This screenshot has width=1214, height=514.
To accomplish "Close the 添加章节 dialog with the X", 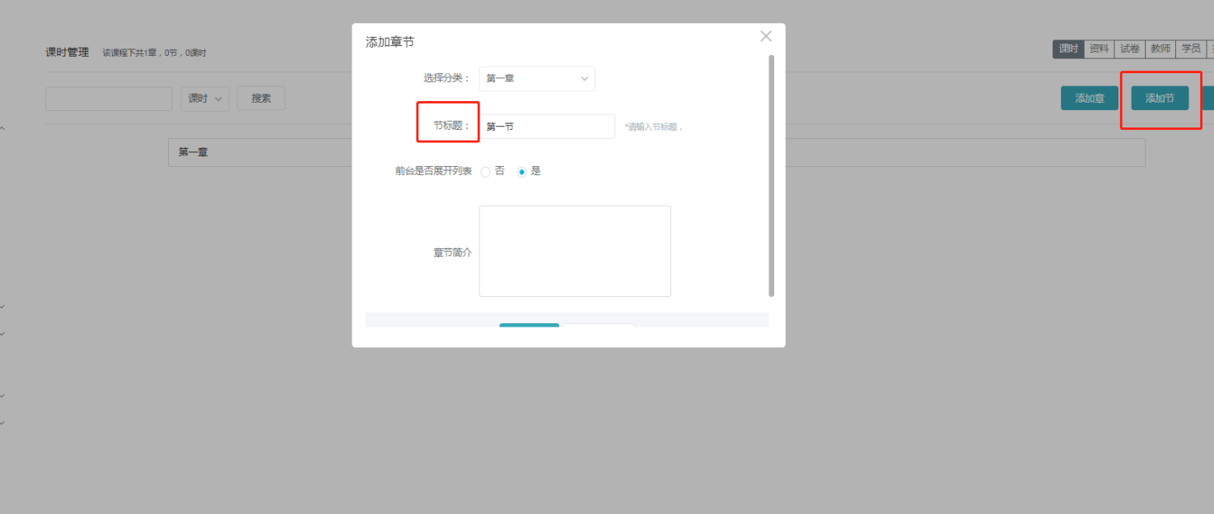I will click(766, 36).
